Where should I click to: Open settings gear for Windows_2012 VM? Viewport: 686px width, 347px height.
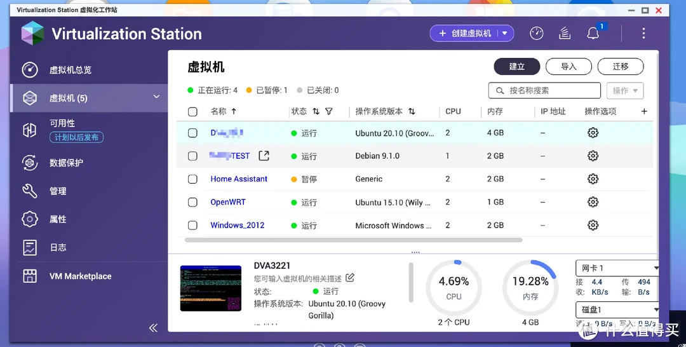coord(593,226)
